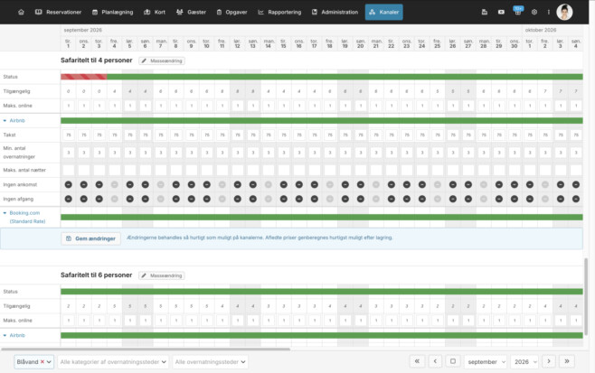Go to previous period with single-left arrow
The image size is (595, 373).
click(x=435, y=361)
